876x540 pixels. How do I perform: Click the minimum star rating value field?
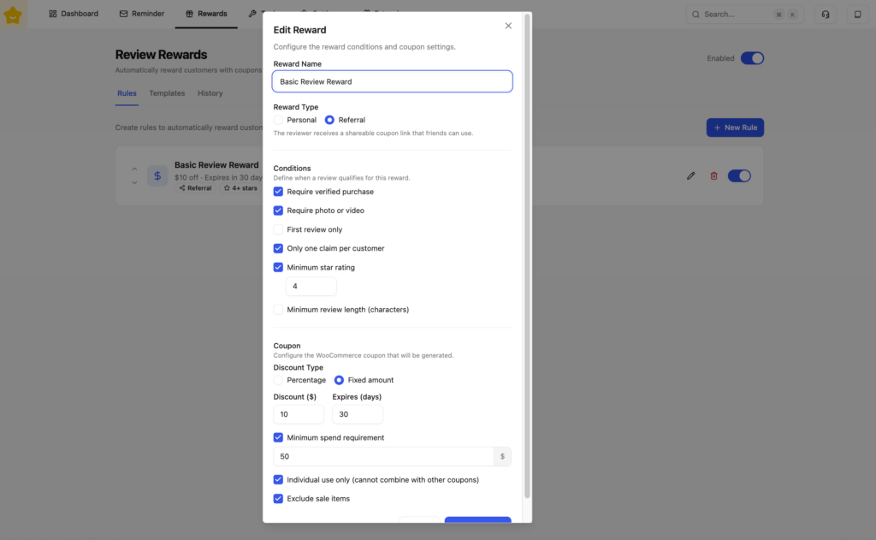pos(311,286)
